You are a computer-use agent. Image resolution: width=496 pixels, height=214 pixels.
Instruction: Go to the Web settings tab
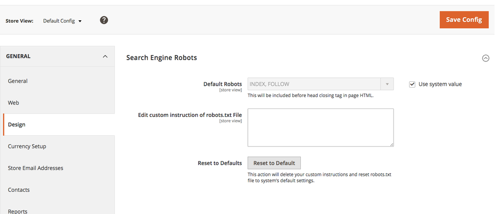coord(13,103)
